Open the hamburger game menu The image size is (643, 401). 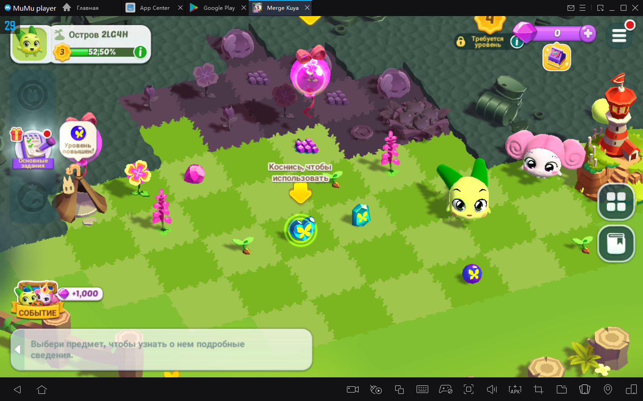(x=619, y=35)
